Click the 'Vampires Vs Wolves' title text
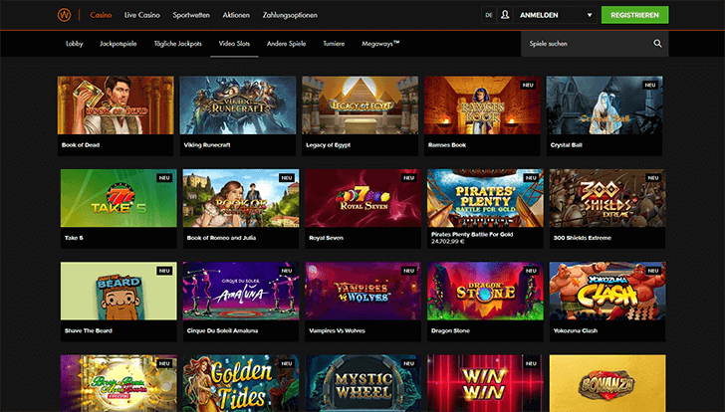 337,330
